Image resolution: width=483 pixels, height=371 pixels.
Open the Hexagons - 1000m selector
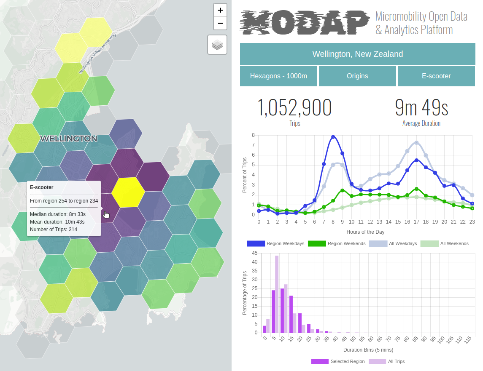tap(278, 76)
